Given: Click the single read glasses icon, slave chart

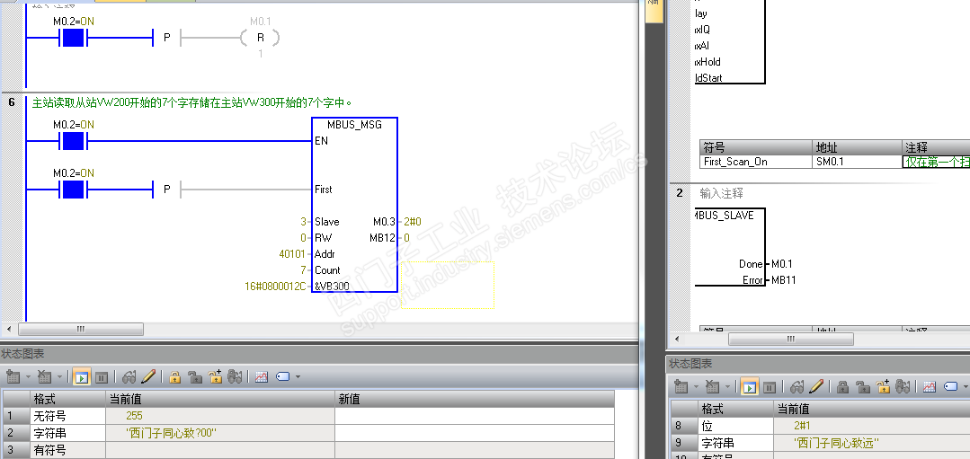Looking at the screenshot, I should click(796, 387).
